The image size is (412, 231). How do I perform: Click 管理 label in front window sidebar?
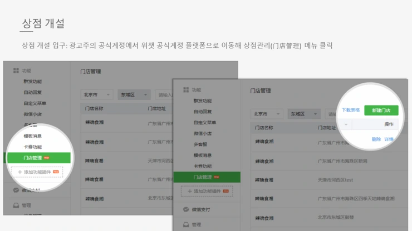coord(197,225)
